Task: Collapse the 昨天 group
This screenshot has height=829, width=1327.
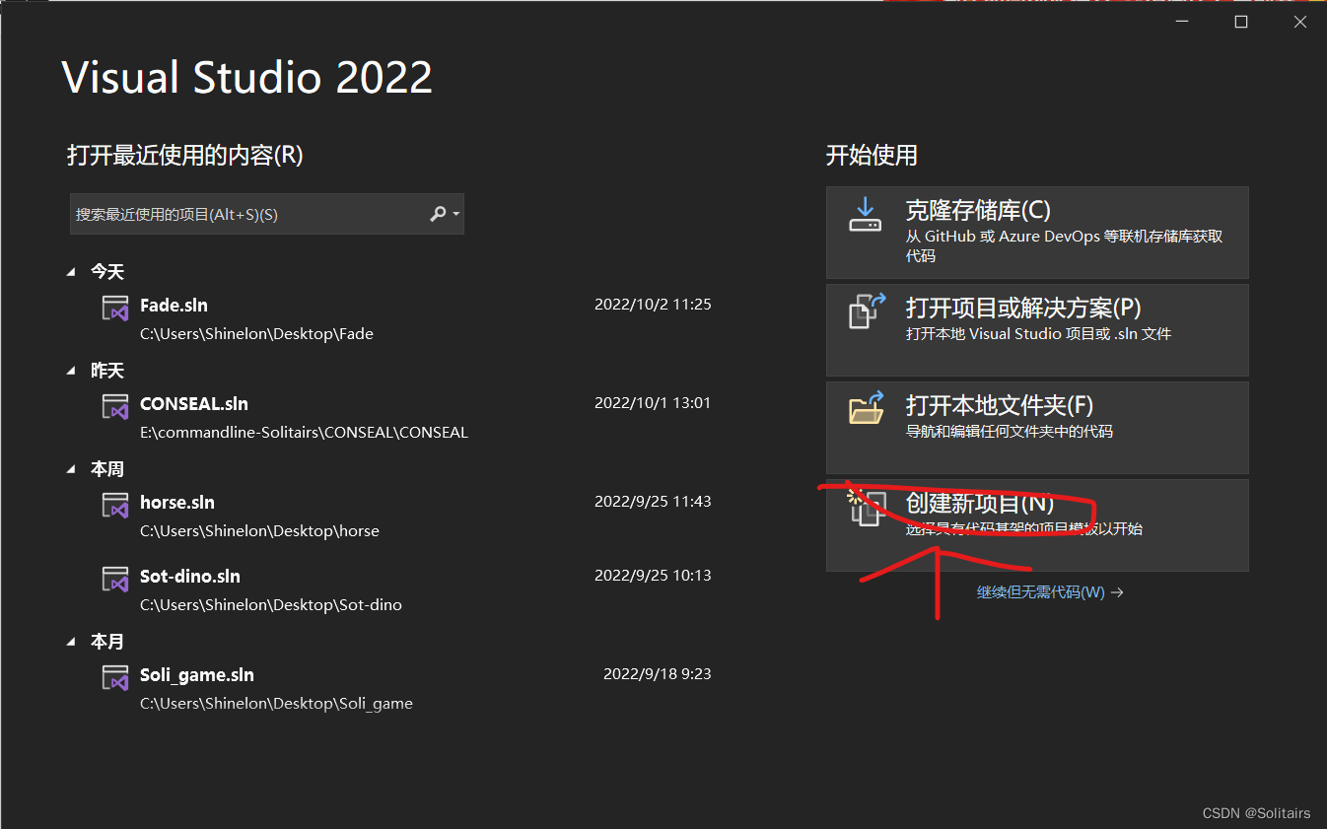Action: [71, 371]
